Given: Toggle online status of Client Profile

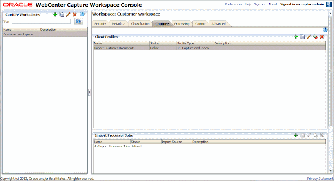Looking at the screenshot, I should point(315,37).
